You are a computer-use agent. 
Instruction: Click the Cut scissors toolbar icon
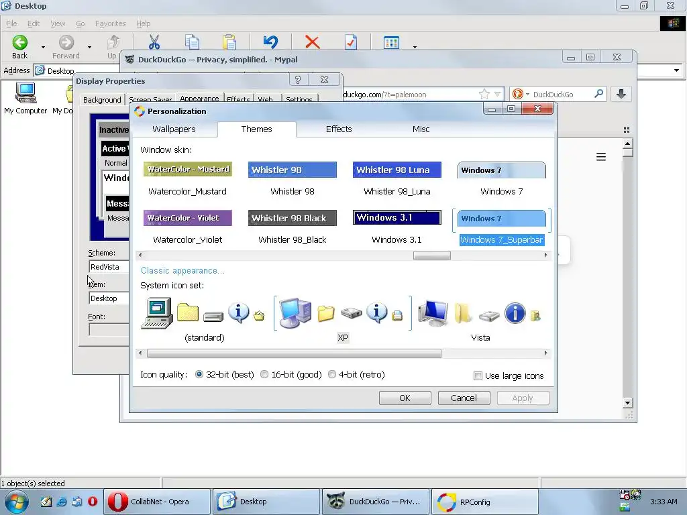(x=154, y=42)
